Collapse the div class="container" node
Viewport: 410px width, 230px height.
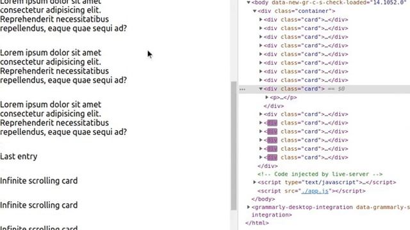coord(254,11)
